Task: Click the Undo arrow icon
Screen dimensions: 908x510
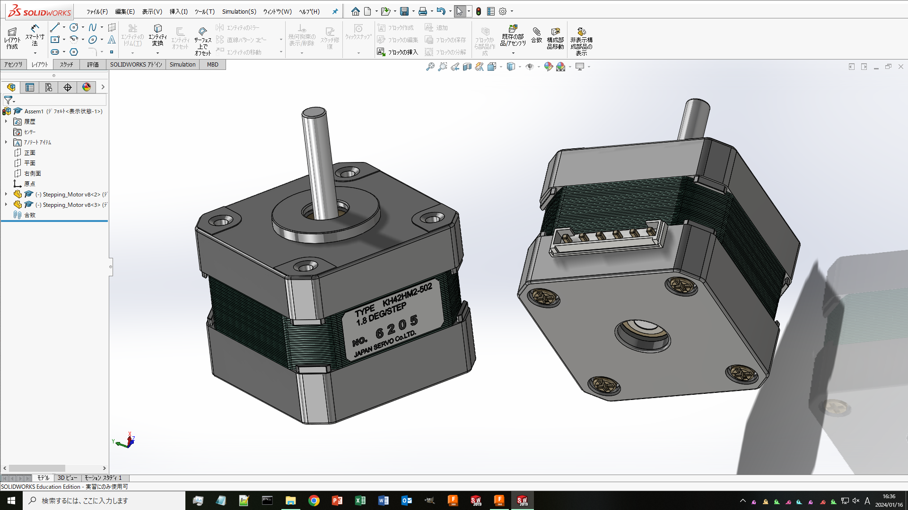Action: (x=441, y=11)
